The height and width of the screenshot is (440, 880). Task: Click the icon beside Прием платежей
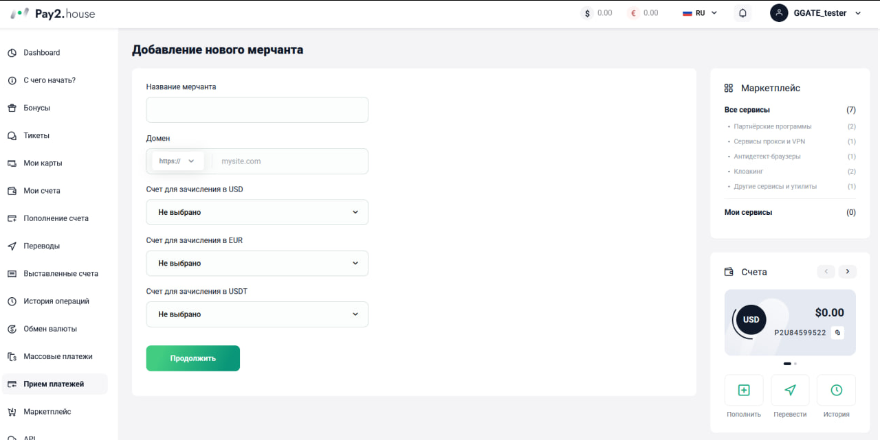tap(12, 384)
